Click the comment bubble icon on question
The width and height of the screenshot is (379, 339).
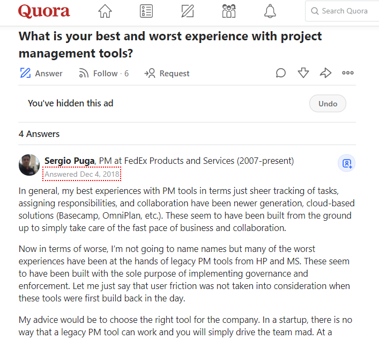tap(281, 73)
